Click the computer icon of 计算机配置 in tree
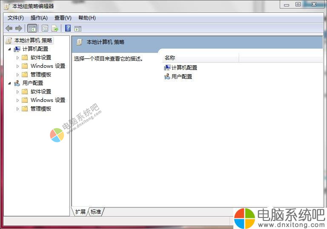This screenshot has height=229, width=327. pos(17,49)
